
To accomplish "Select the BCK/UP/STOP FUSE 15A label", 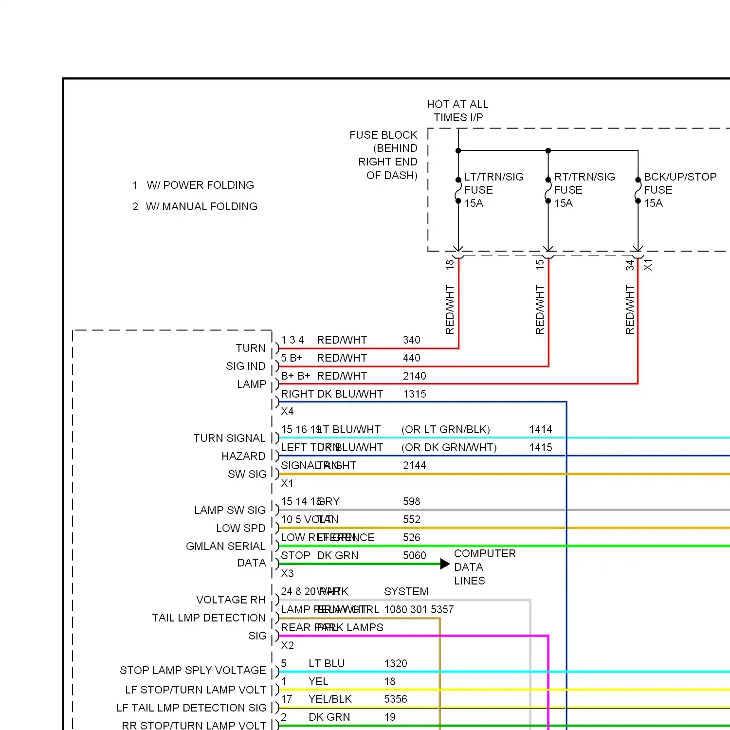I will (680, 190).
